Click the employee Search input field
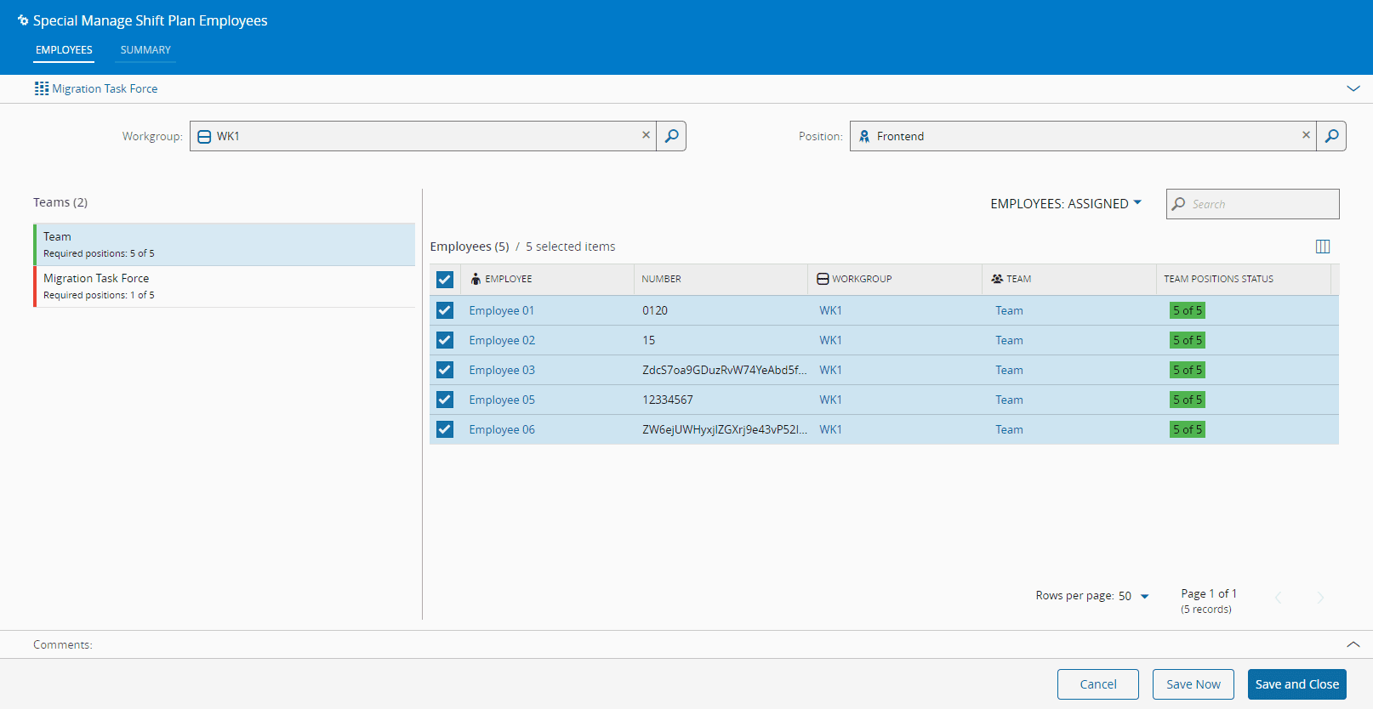The width and height of the screenshot is (1373, 709). (1261, 204)
